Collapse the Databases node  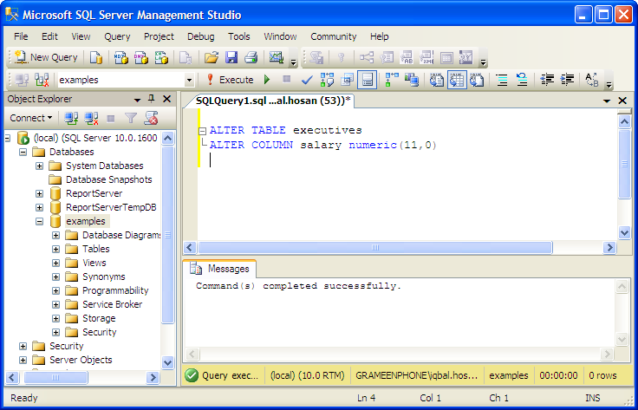23,152
